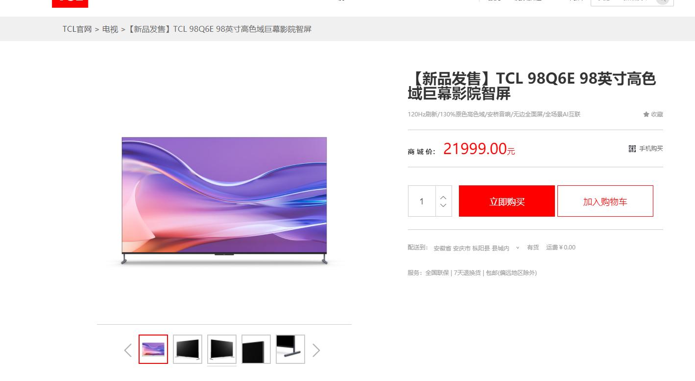Open the 安徽省 安庆市 address selector
Image resolution: width=695 pixels, height=381 pixels.
[x=471, y=248]
